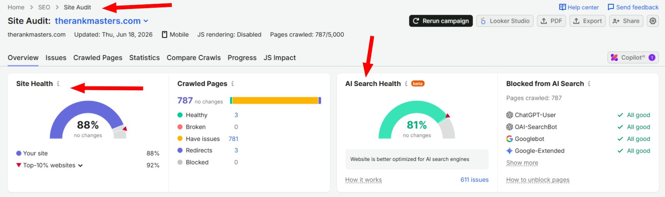
Task: Click the yellow crawled pages progress bar
Action: (275, 101)
